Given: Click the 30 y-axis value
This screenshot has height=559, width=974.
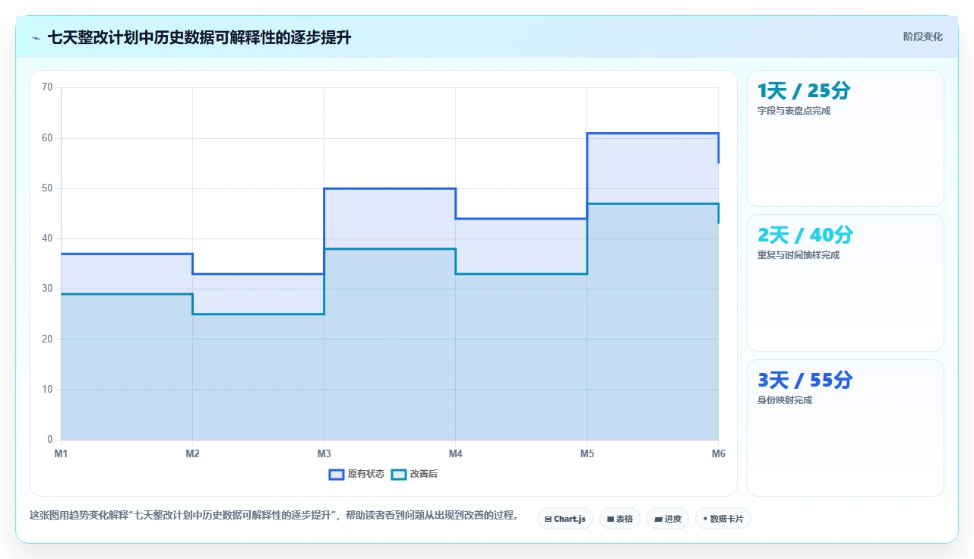Looking at the screenshot, I should [47, 289].
